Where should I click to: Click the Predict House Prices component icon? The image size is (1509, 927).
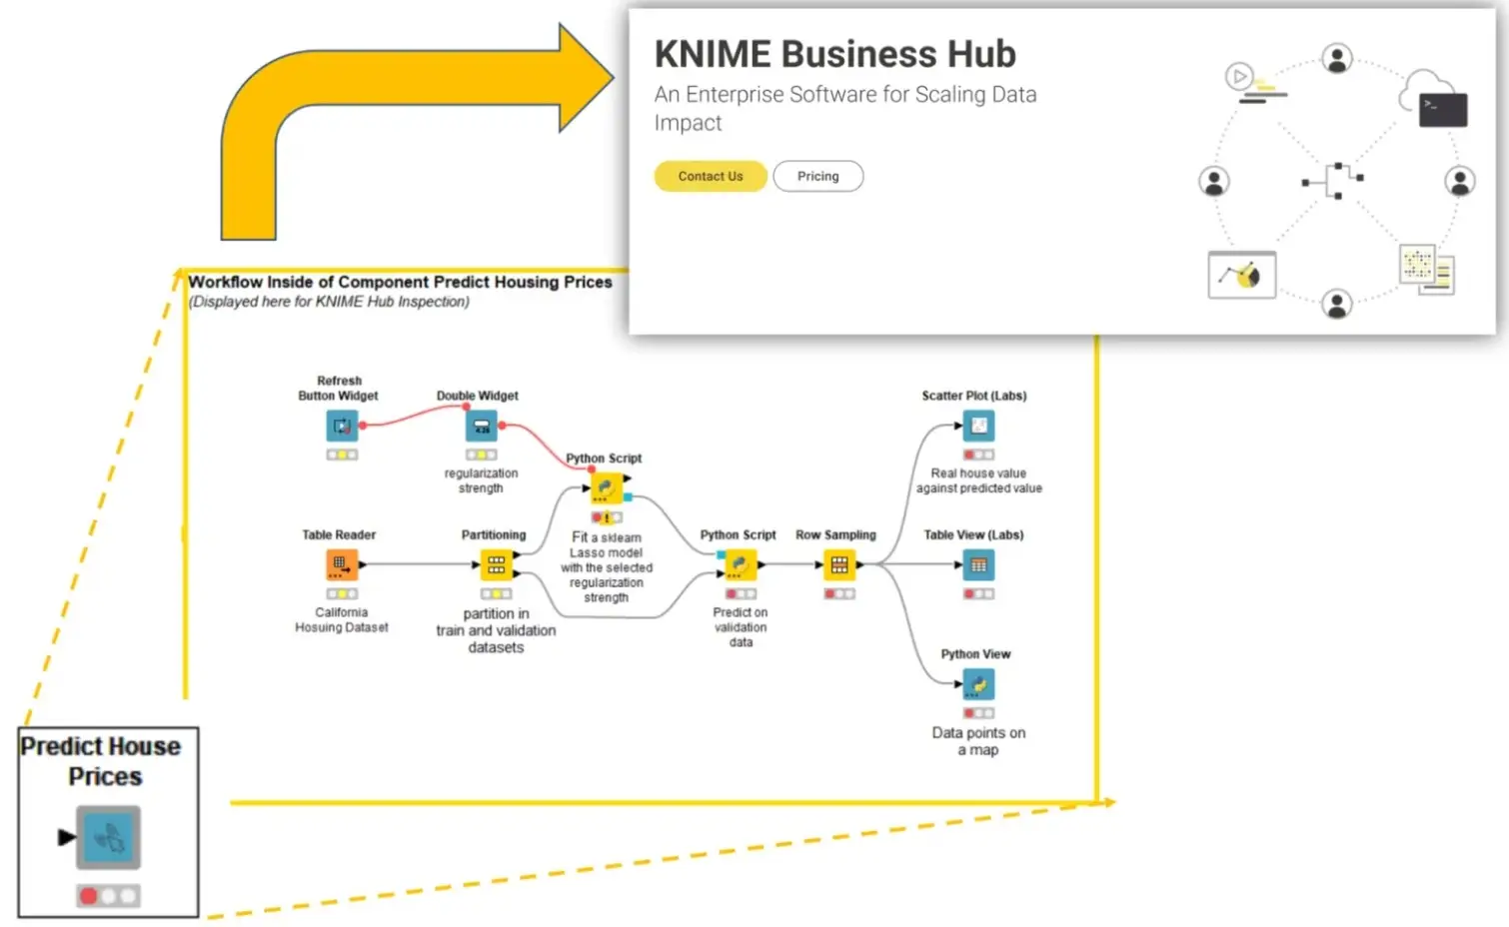pyautogui.click(x=108, y=837)
